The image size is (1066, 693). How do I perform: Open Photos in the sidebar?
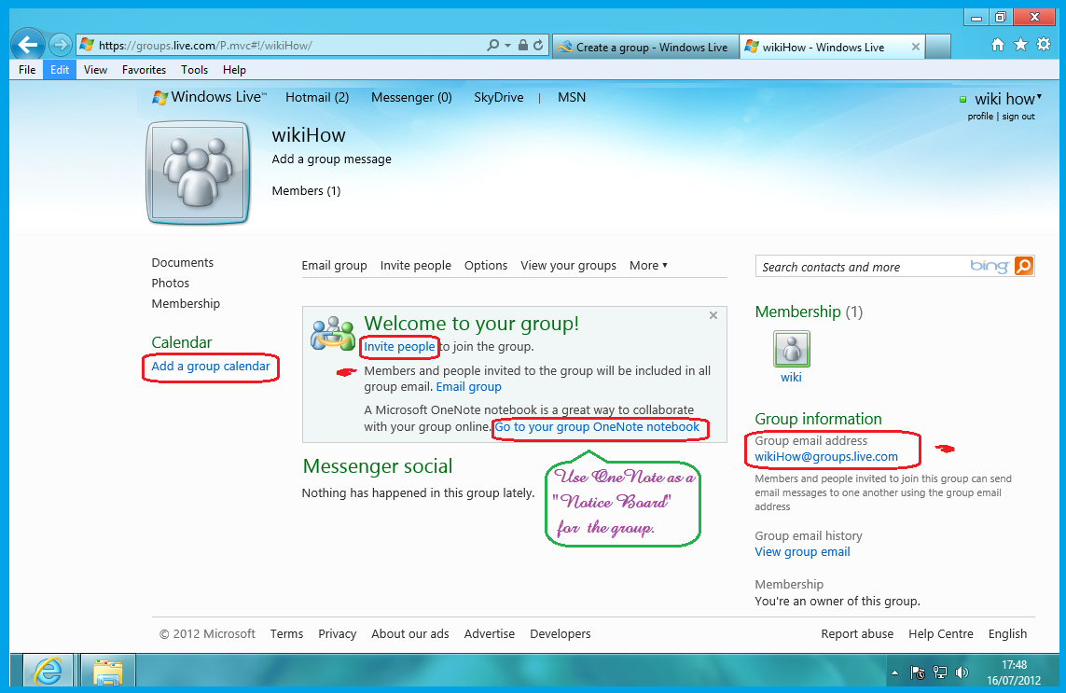pyautogui.click(x=170, y=283)
